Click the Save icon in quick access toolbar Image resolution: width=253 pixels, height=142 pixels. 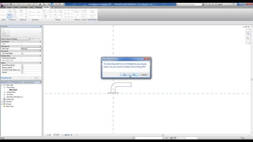coord(11,4)
